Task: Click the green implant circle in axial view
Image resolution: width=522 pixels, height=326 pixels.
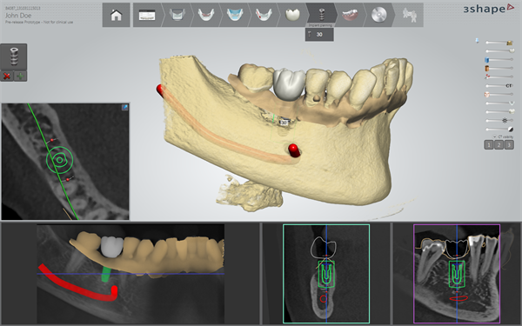Action: [x=59, y=160]
